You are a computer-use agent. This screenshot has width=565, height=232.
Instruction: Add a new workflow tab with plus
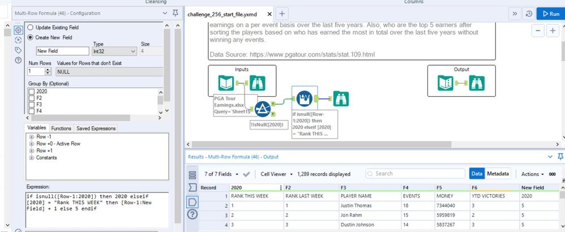(x=282, y=14)
